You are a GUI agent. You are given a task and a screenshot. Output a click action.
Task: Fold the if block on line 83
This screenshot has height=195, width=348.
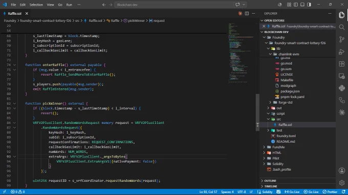(14, 108)
